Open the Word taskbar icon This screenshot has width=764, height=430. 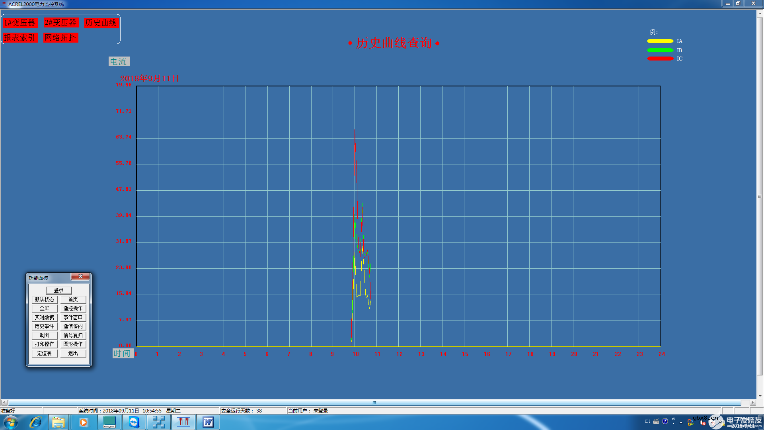(x=208, y=422)
